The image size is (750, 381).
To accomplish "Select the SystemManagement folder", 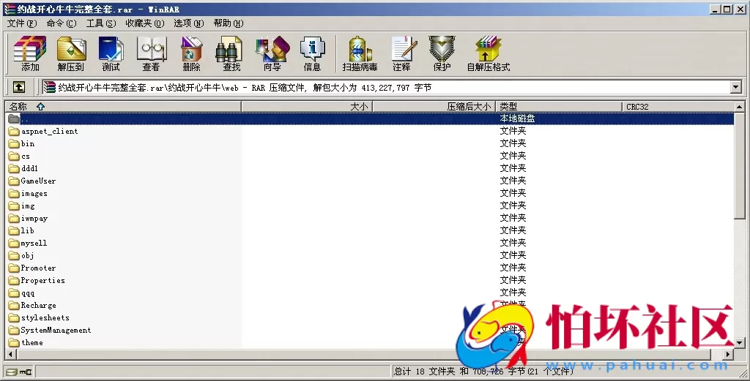I will 56,331.
